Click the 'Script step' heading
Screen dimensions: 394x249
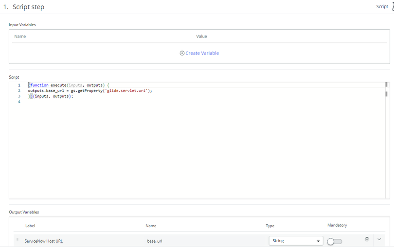pyautogui.click(x=28, y=7)
